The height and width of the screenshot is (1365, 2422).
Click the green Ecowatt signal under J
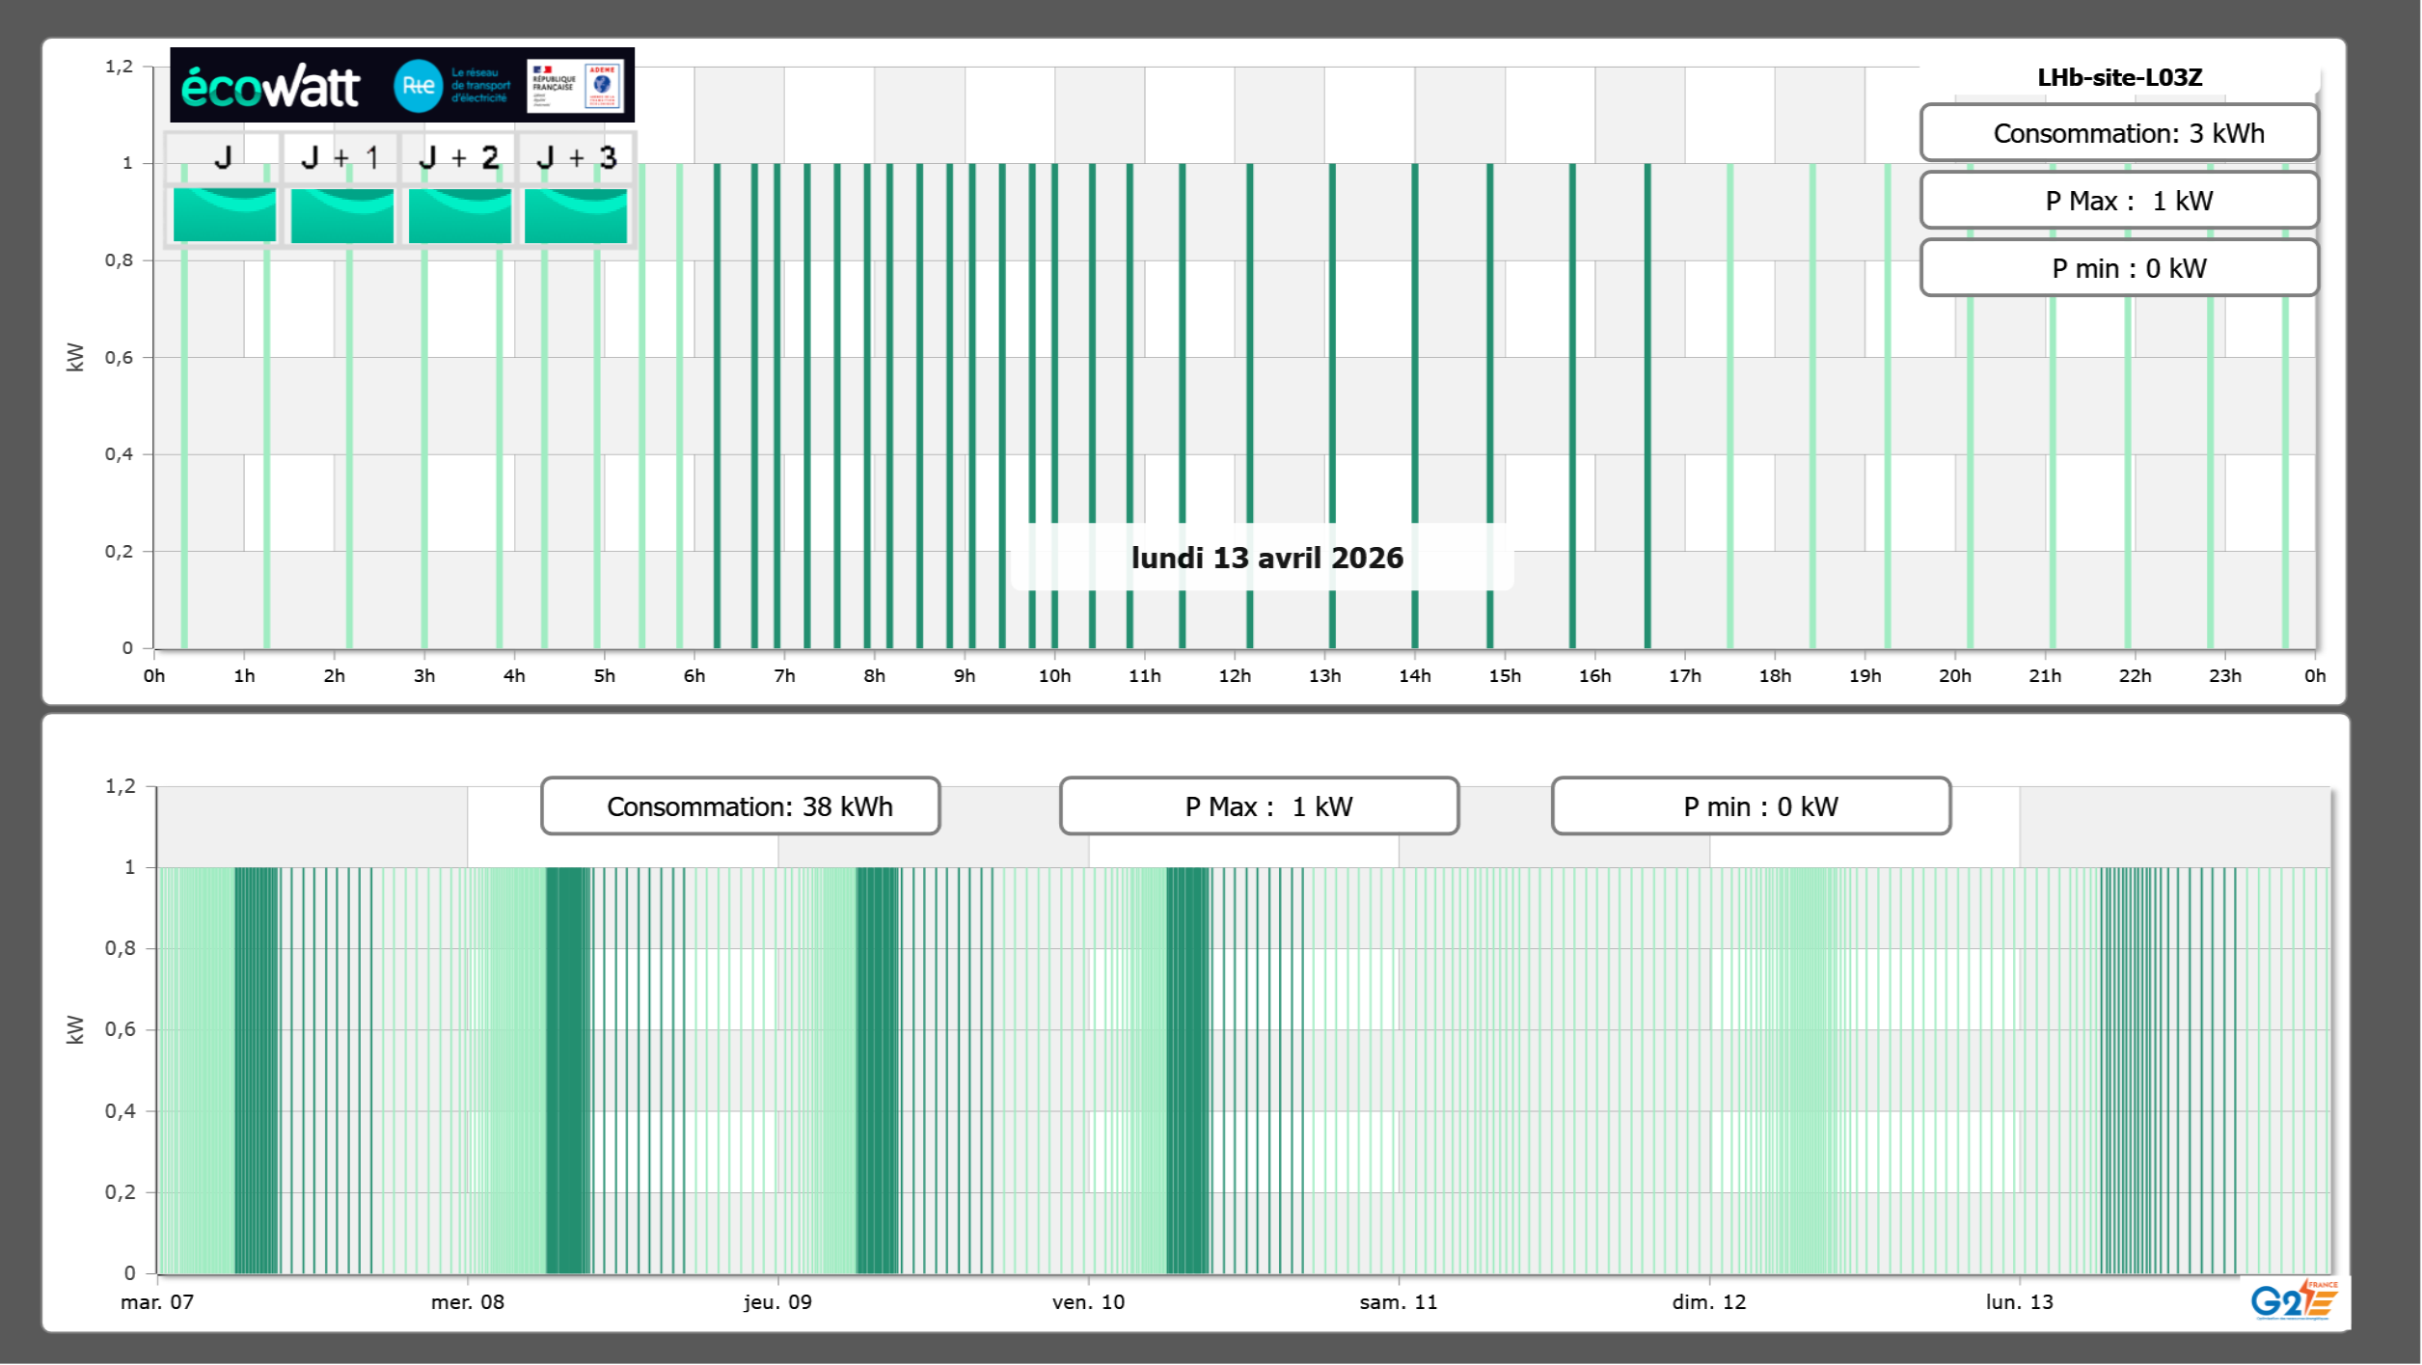225,215
